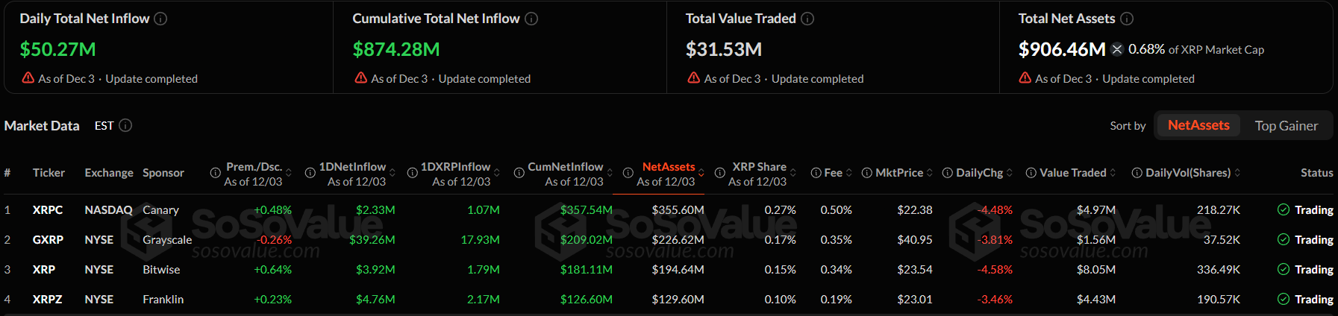Click info icon beside Daily Total Net Inflow
Image resolution: width=1338 pixels, height=316 pixels.
(x=160, y=19)
